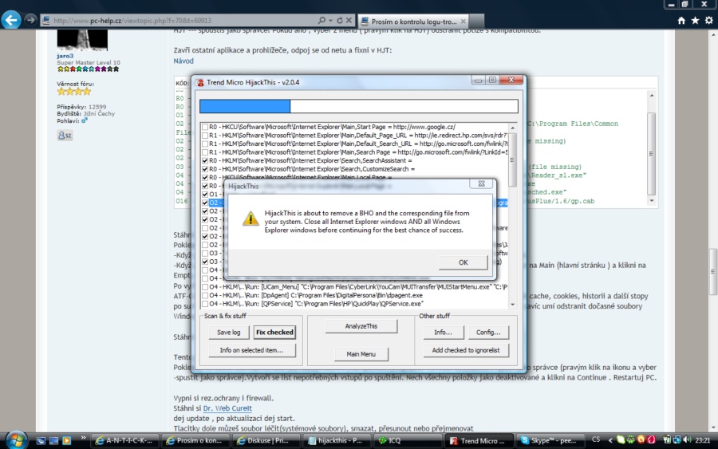The width and height of the screenshot is (718, 449).
Task: Refresh the page in Internet Explorer
Action: click(x=340, y=20)
